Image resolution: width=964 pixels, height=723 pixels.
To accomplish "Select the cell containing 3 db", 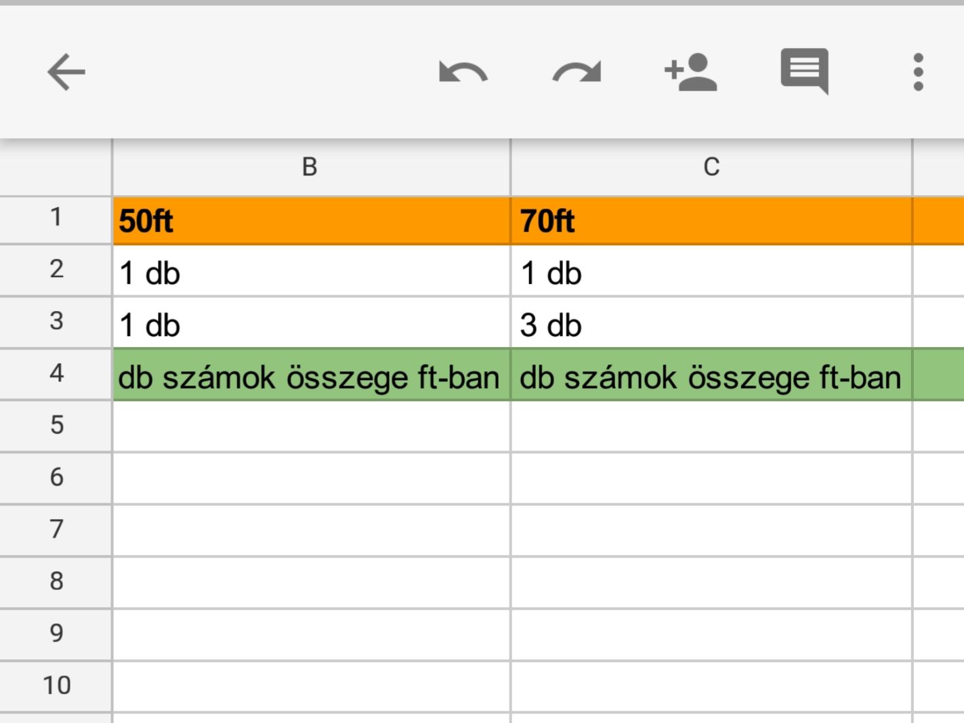I will click(711, 325).
